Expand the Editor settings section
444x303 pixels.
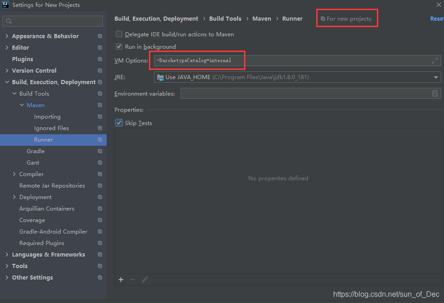[x=7, y=47]
